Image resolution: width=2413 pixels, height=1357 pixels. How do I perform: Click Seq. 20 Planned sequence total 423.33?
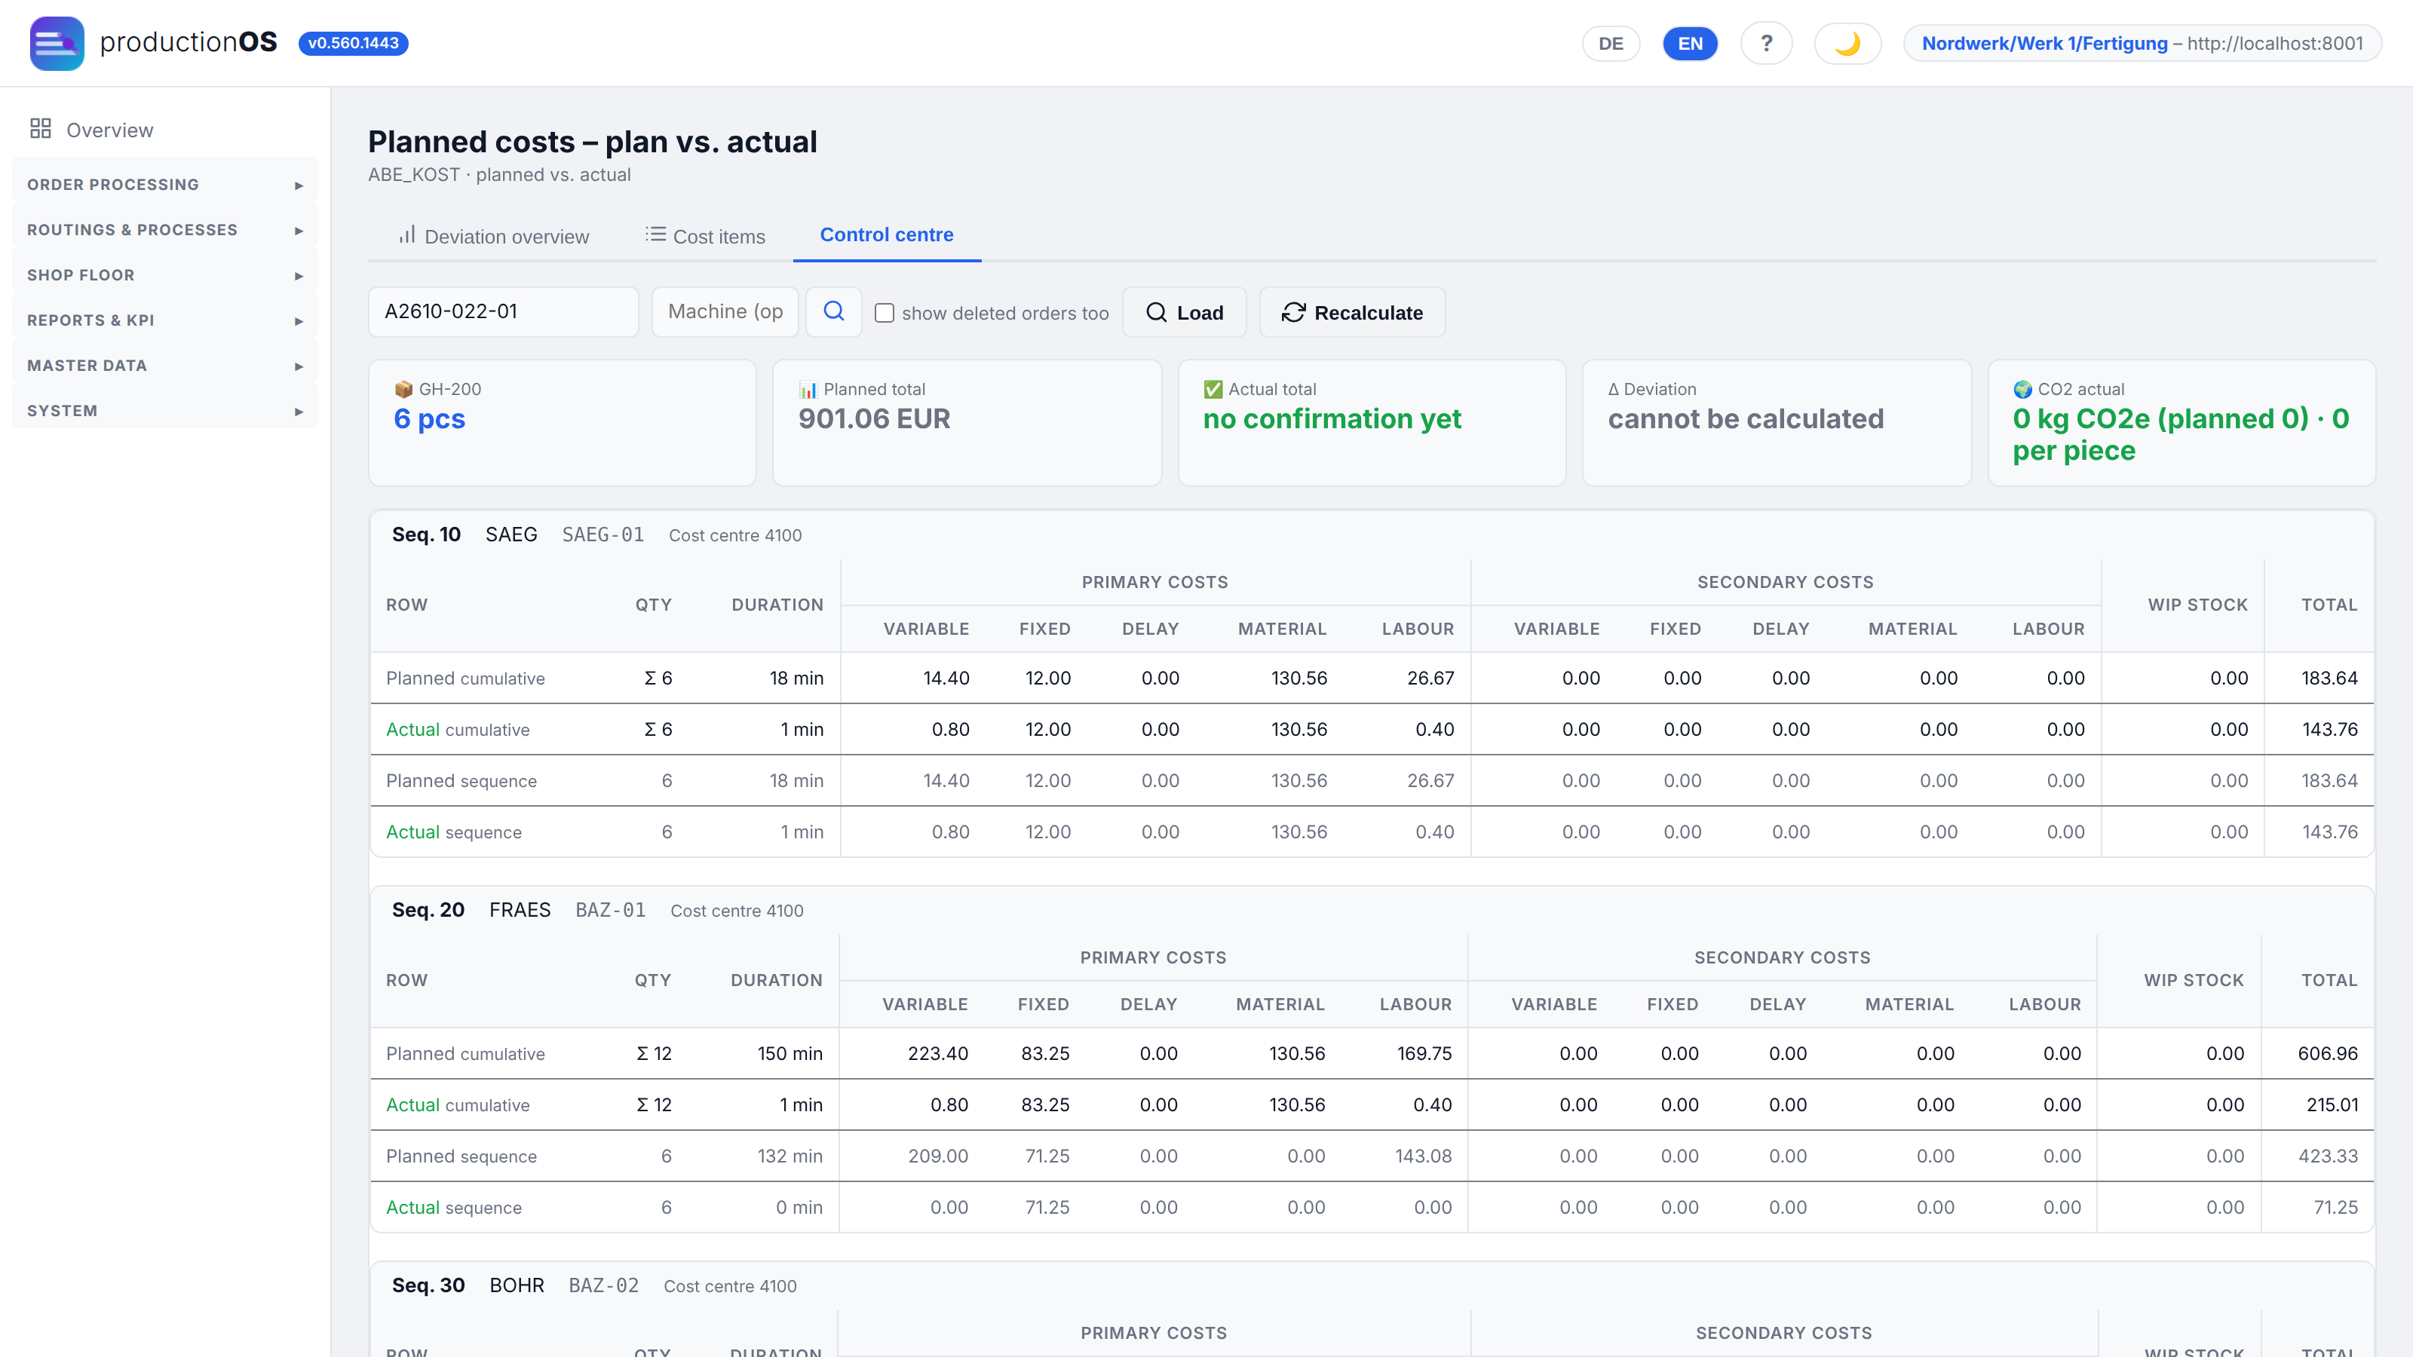tap(2327, 1156)
